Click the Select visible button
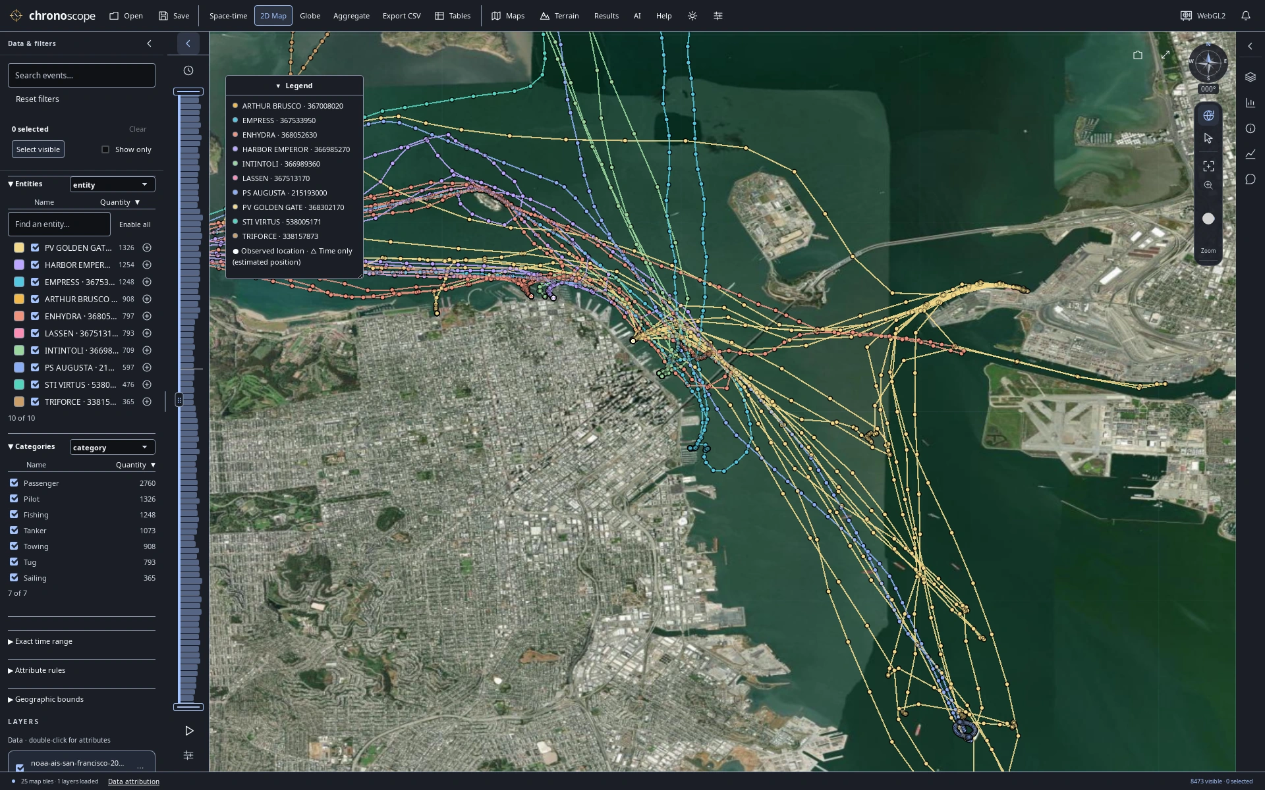The width and height of the screenshot is (1265, 790). 38,149
